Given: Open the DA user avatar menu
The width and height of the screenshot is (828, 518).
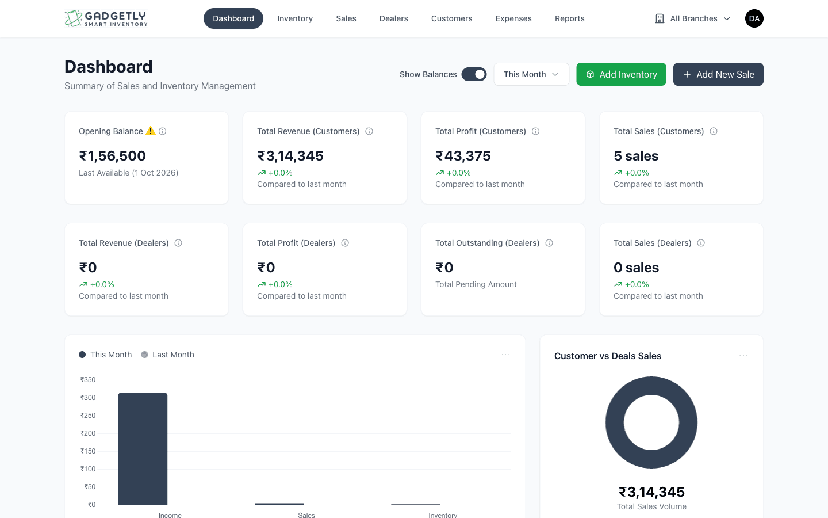Looking at the screenshot, I should [754, 18].
